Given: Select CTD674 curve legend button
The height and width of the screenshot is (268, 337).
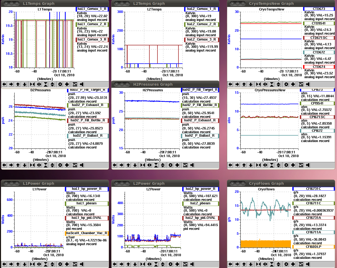Looking at the screenshot, I should pos(319,67).
